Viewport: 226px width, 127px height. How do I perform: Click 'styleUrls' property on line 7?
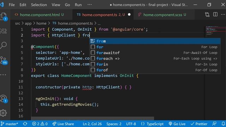coord(46,64)
